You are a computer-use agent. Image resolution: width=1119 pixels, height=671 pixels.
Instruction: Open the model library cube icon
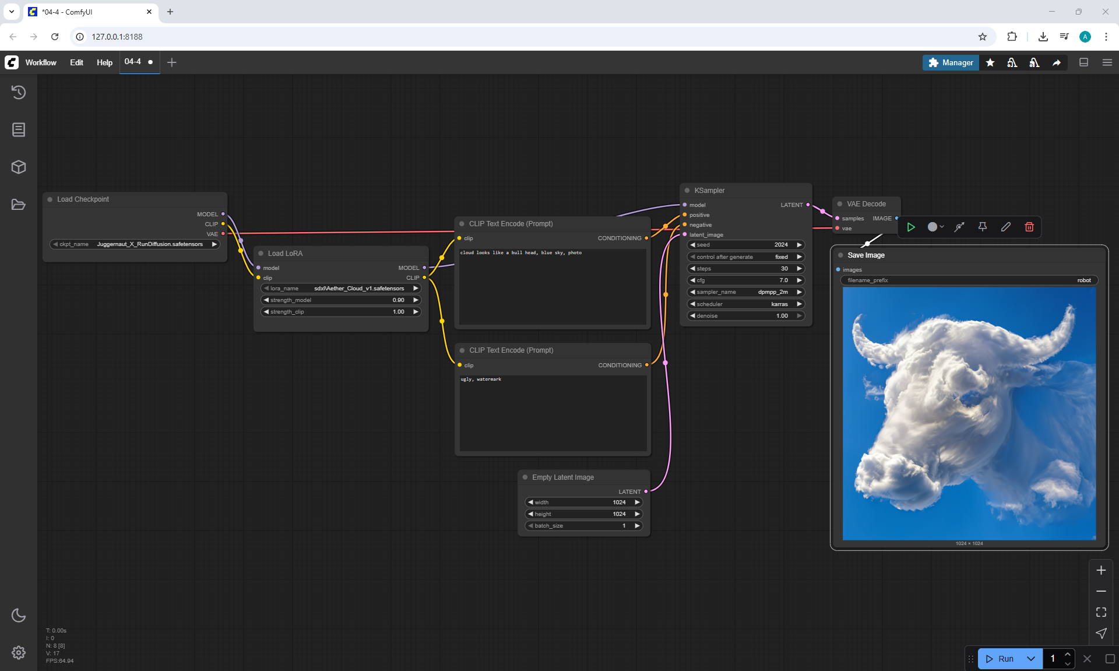19,167
